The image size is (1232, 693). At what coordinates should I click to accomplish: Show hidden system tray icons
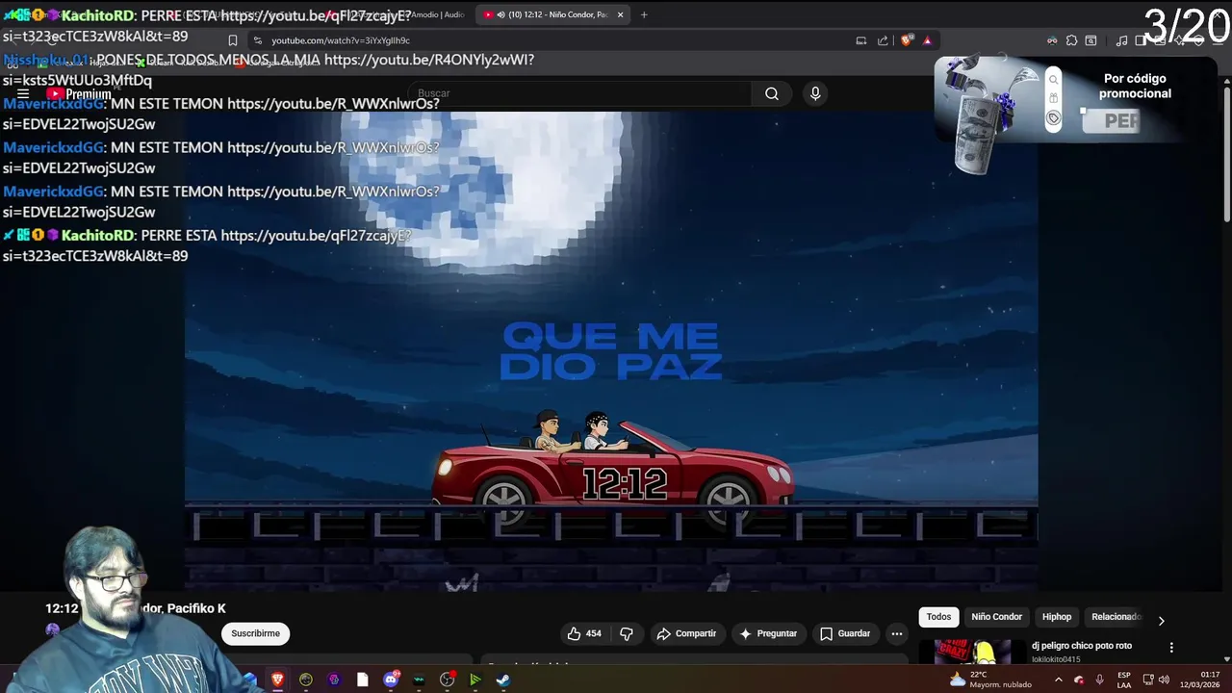[x=1059, y=680]
